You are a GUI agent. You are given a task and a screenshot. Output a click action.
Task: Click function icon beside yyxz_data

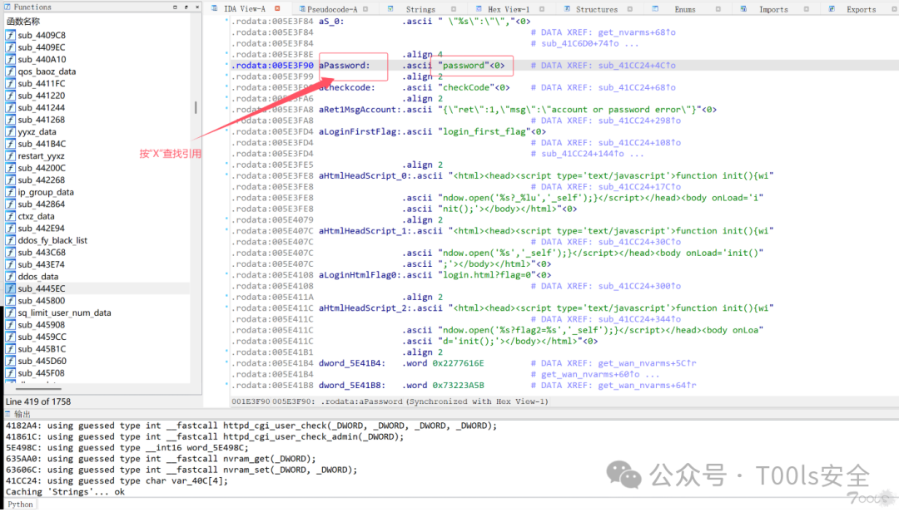(x=10, y=131)
